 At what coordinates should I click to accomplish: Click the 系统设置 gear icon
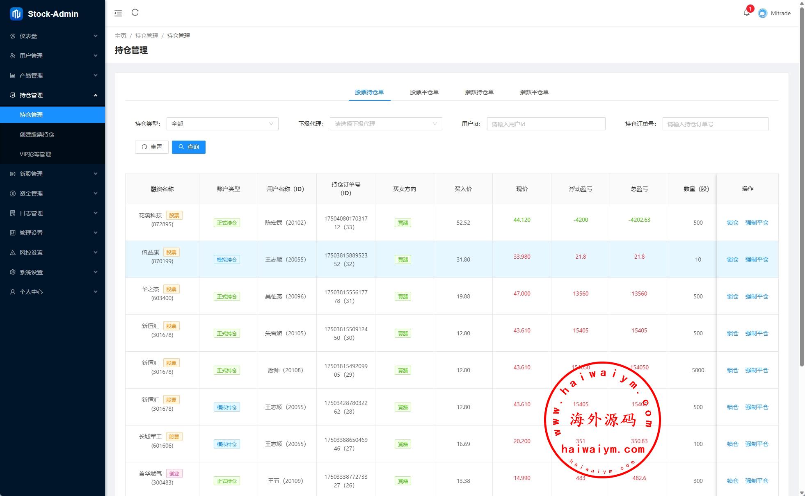13,272
